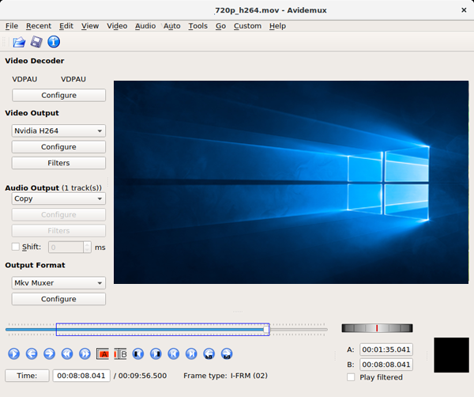This screenshot has width=474, height=397.
Task: Start playback with the Play button
Action: [x=14, y=354]
